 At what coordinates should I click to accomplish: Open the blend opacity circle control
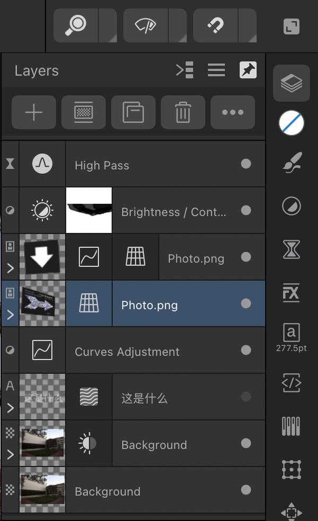[x=291, y=124]
